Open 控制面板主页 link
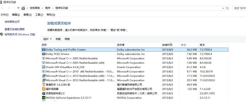This screenshot has width=246, height=105. (12, 22)
